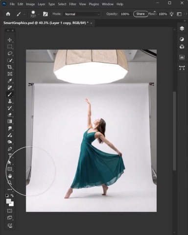Open the Select menu

tap(62, 4)
